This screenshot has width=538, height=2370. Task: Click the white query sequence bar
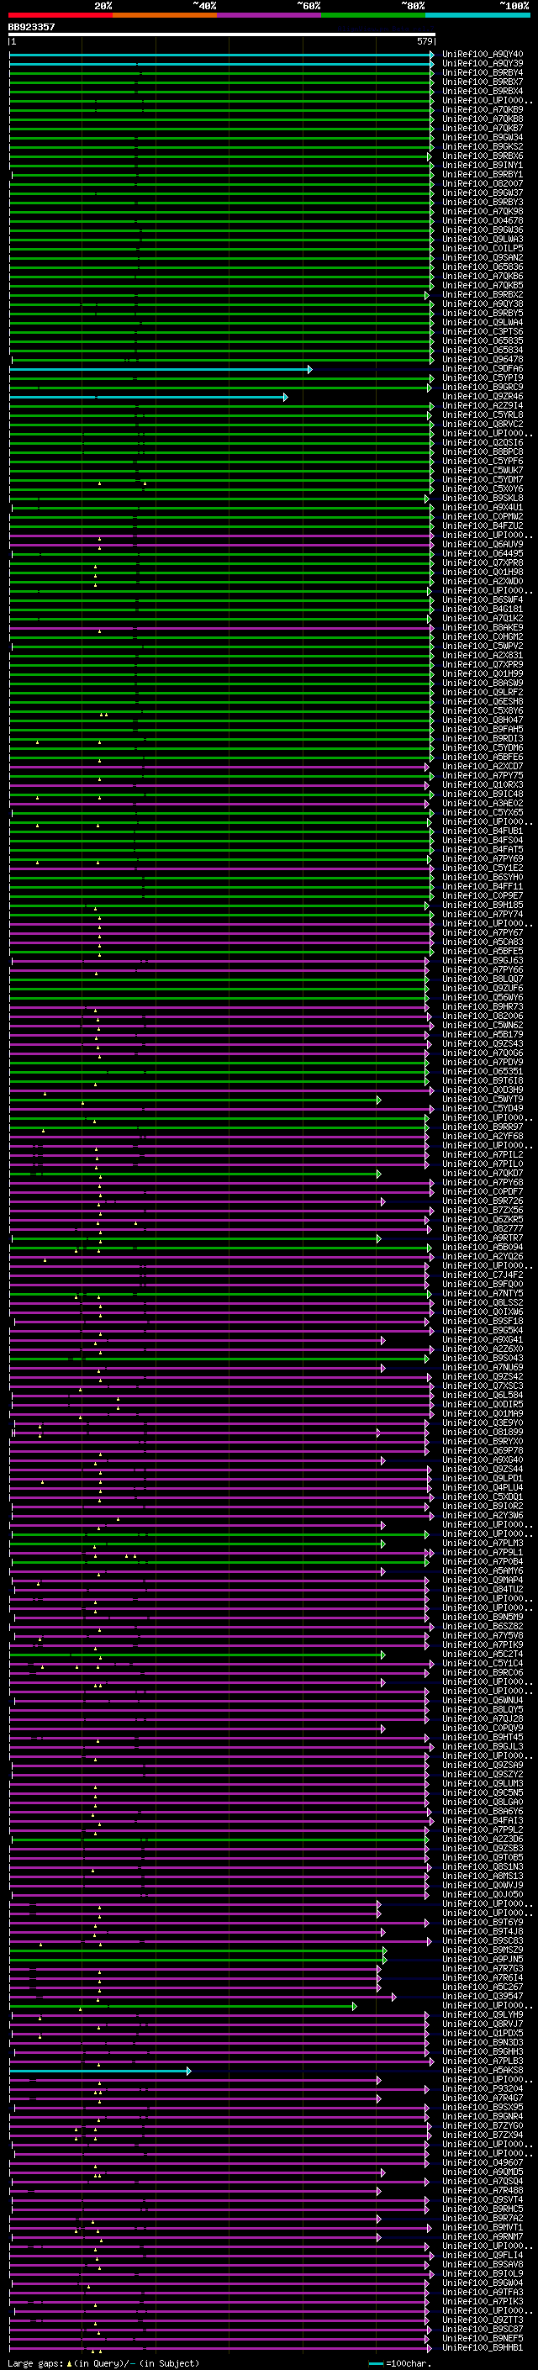(x=222, y=35)
